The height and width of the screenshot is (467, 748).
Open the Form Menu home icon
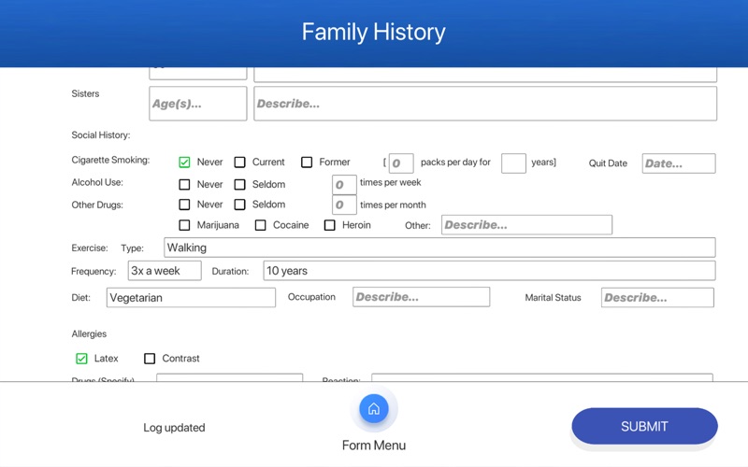click(x=373, y=409)
